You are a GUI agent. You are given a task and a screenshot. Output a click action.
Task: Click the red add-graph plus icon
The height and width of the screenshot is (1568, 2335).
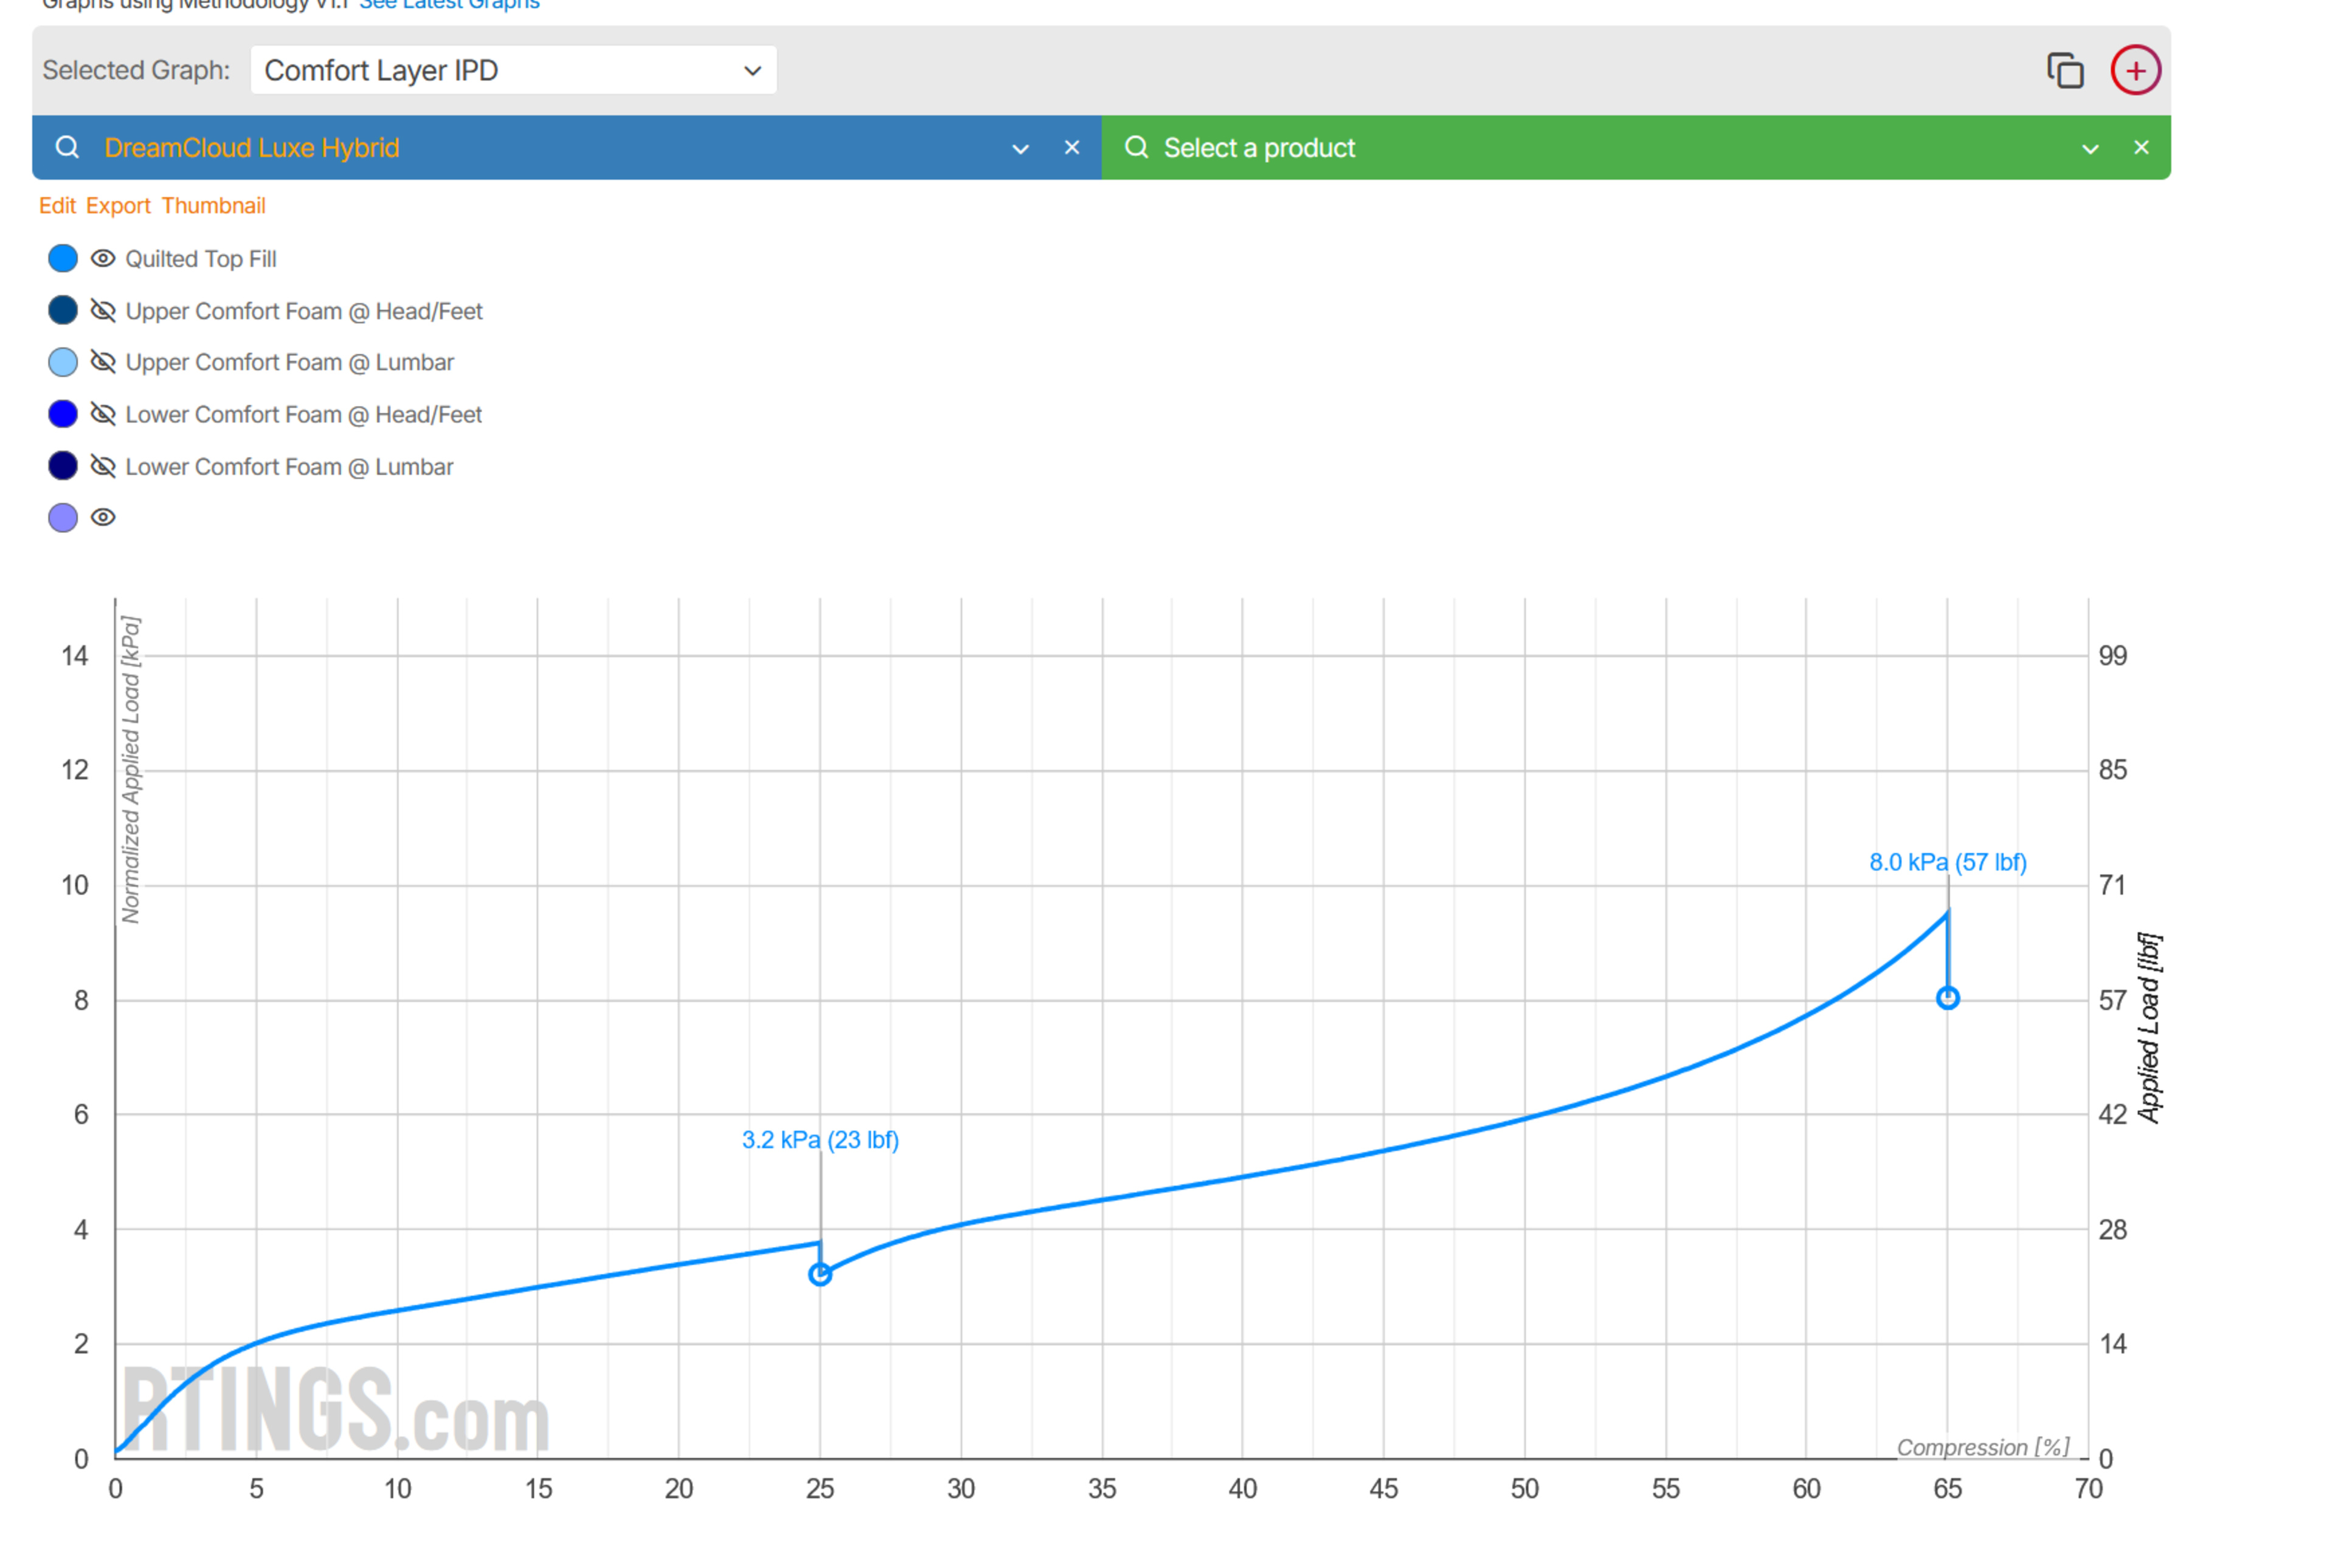click(x=2135, y=71)
